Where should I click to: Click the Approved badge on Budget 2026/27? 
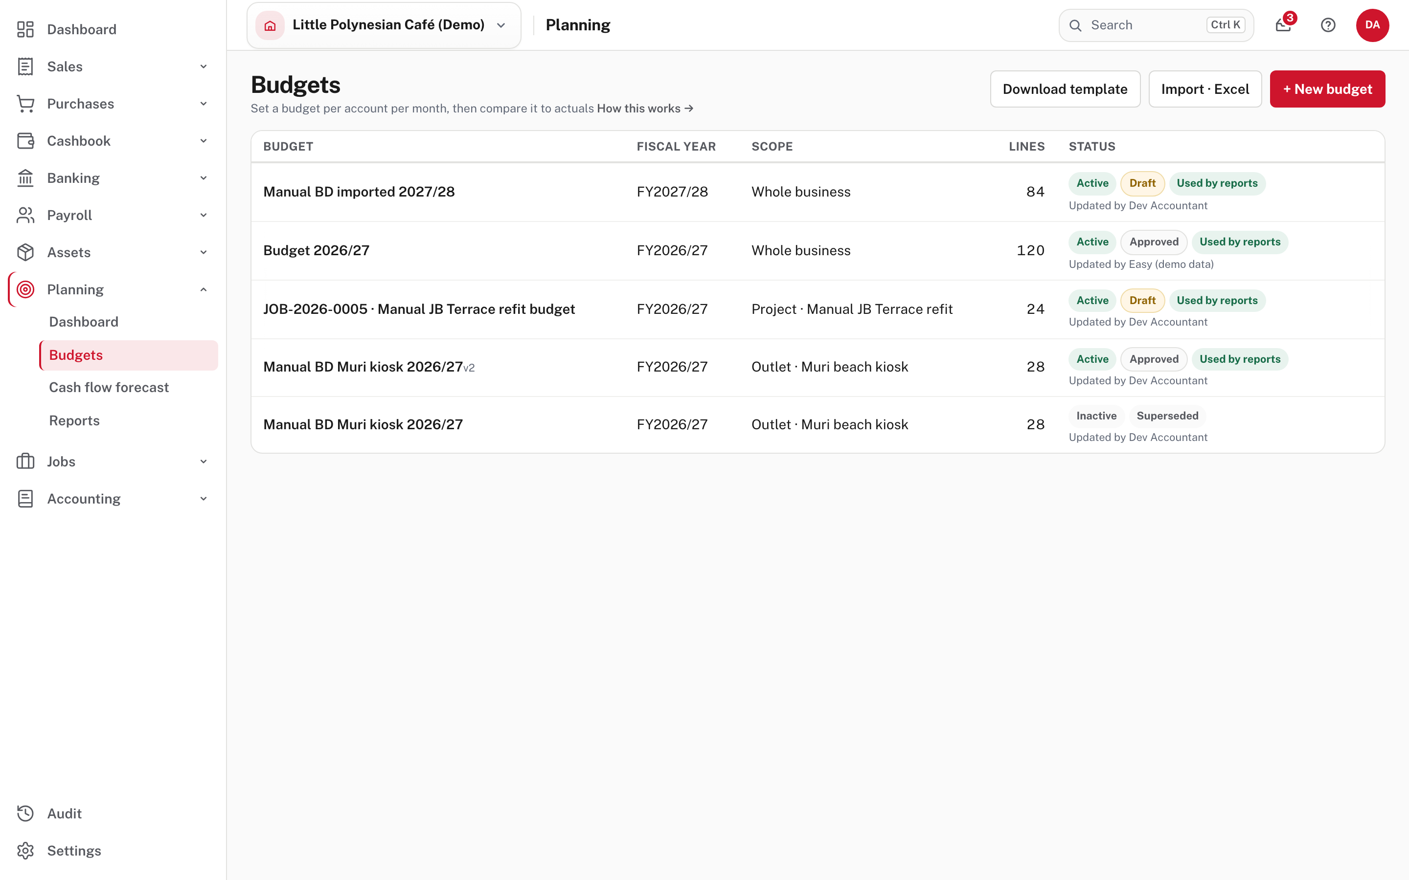pos(1154,242)
